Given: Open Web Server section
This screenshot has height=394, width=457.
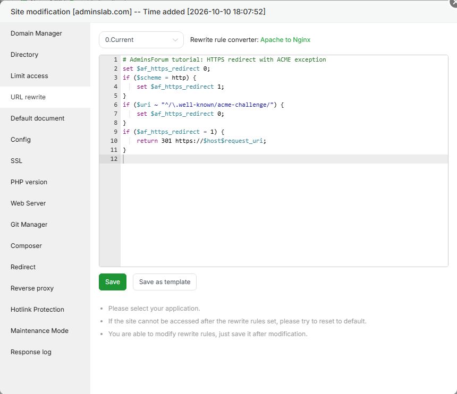Looking at the screenshot, I should pos(28,203).
